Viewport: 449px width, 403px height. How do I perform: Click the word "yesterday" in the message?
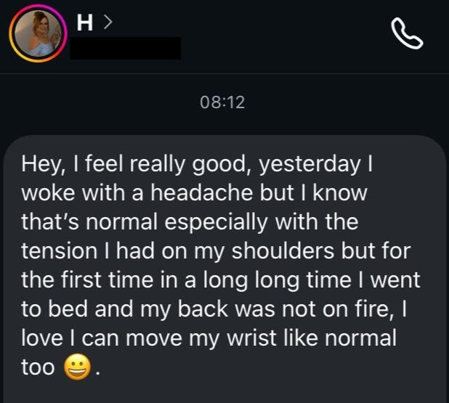[310, 165]
